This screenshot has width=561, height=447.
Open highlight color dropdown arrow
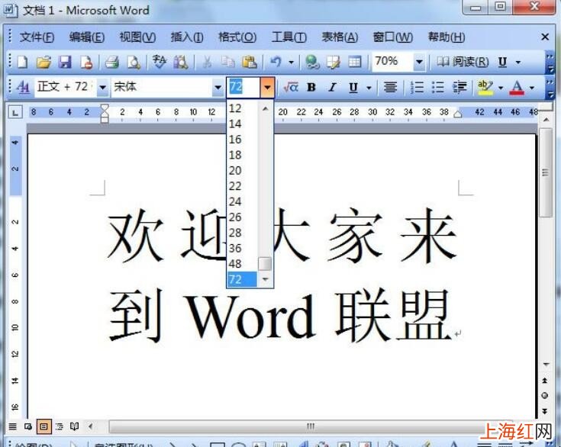coord(500,87)
